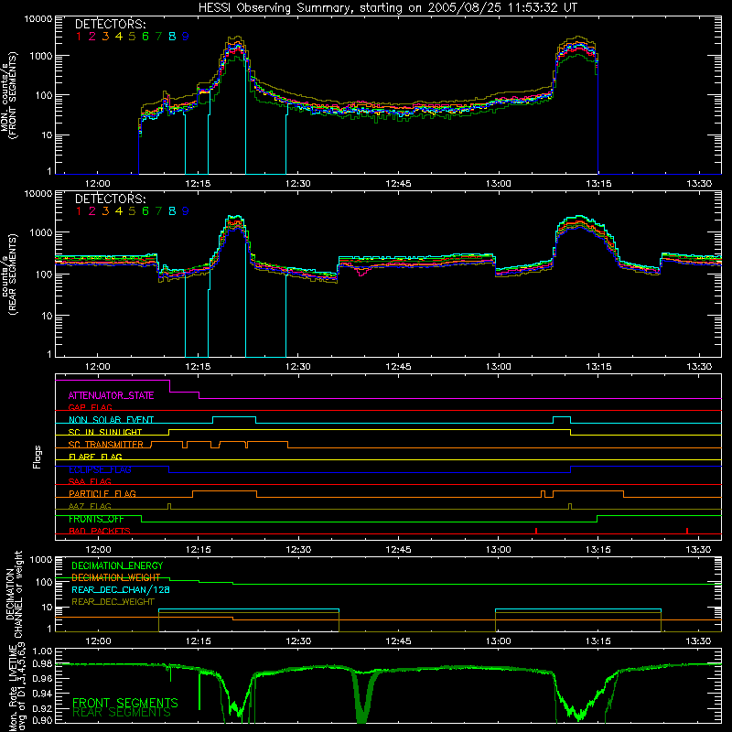Click the olive detector 5 legend number in the front segments plot
This screenshot has width=732, height=732.
(132, 37)
